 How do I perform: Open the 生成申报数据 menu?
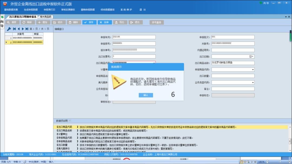(x=31, y=10)
